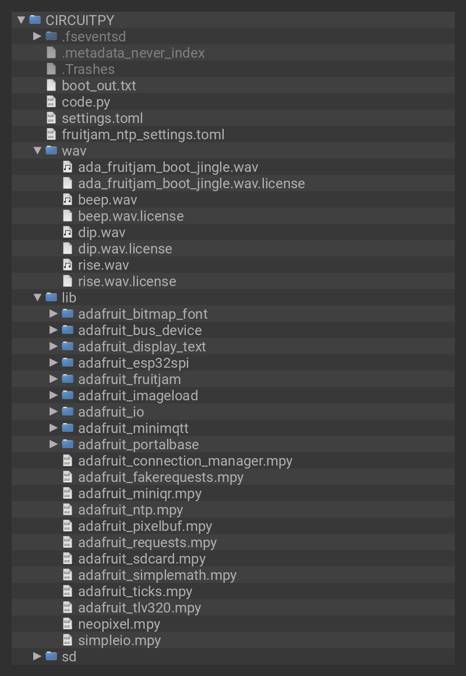Click the music note icon for rise.wav

coord(68,265)
